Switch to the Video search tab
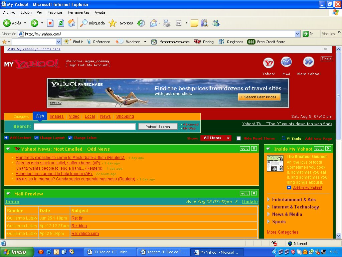342x257 pixels. click(x=74, y=116)
